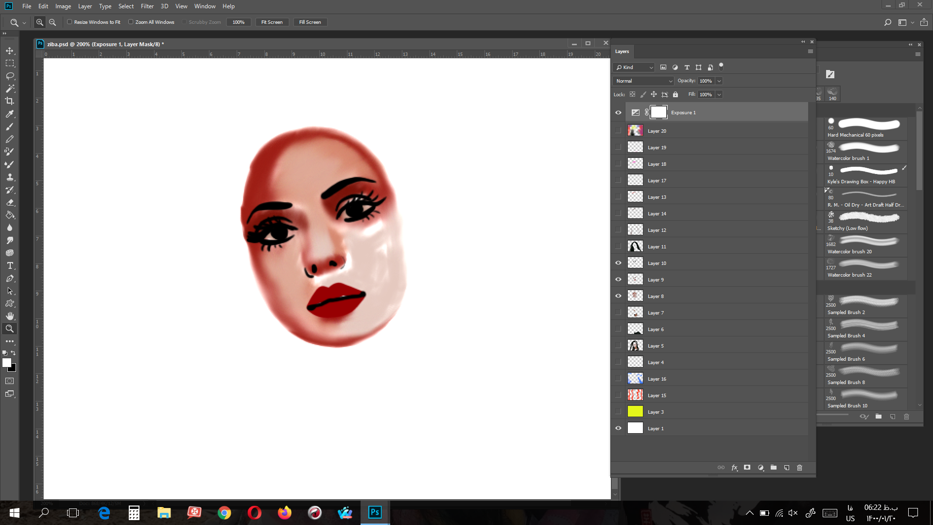This screenshot has width=933, height=525.
Task: Select the Sketchy (Low flow) brush
Action: click(866, 222)
